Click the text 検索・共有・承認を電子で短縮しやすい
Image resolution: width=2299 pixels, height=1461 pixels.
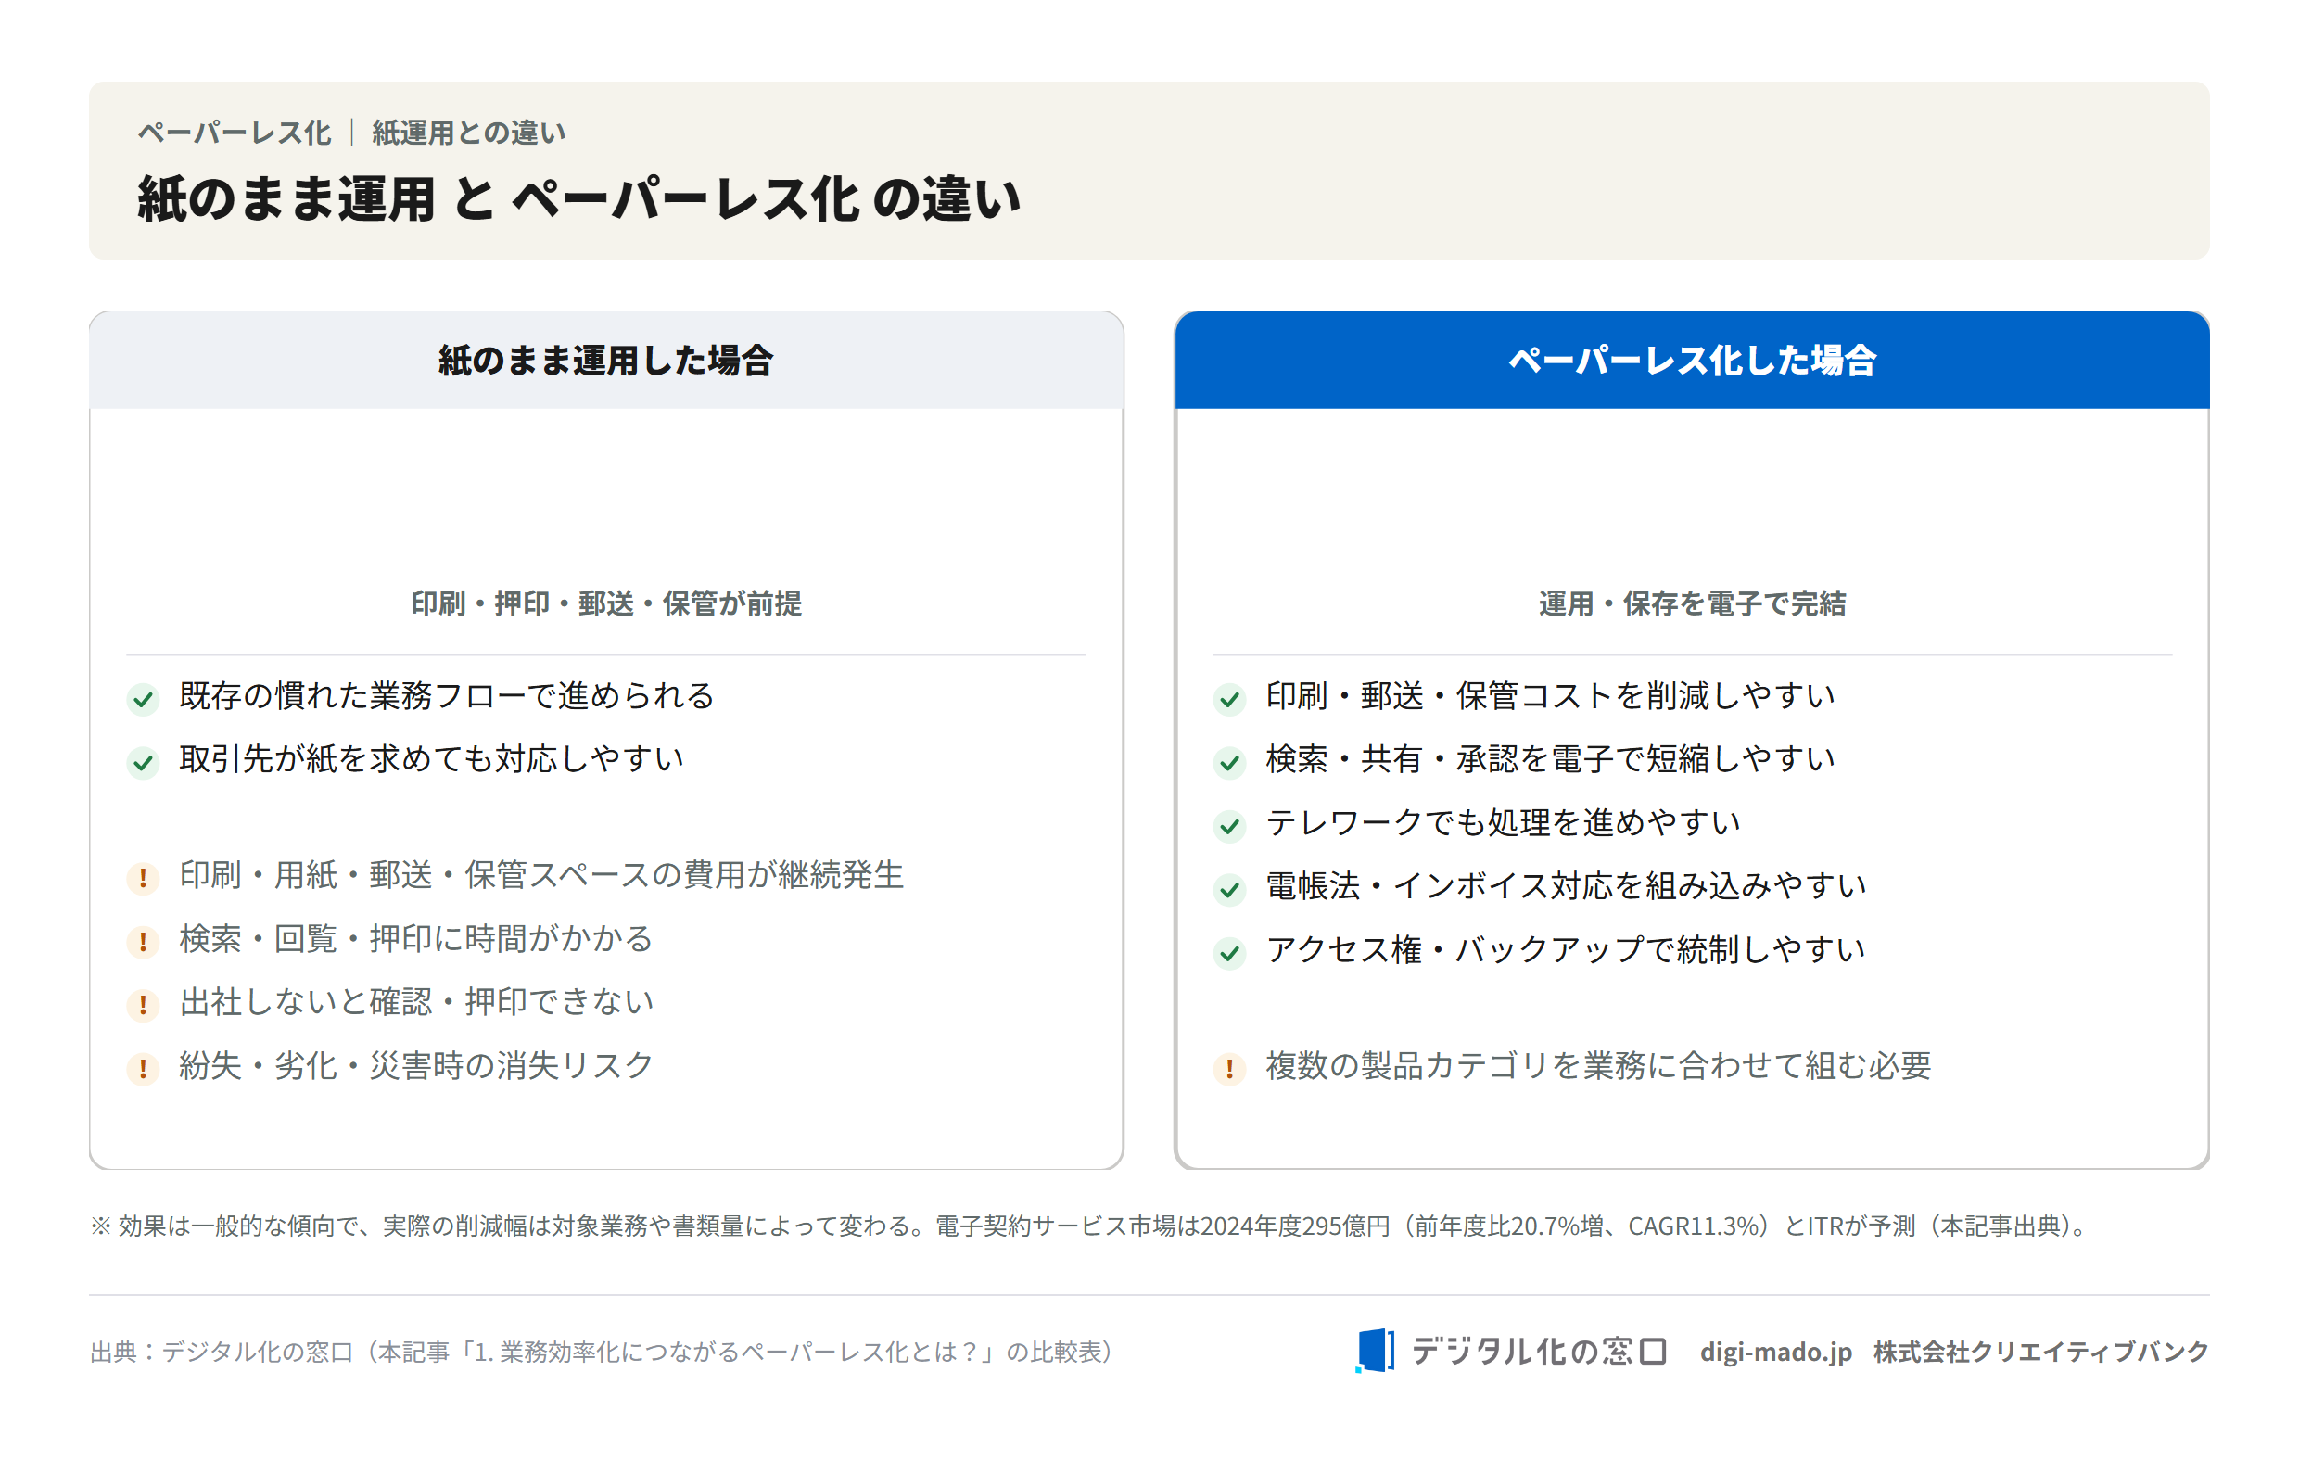pyautogui.click(x=1551, y=759)
